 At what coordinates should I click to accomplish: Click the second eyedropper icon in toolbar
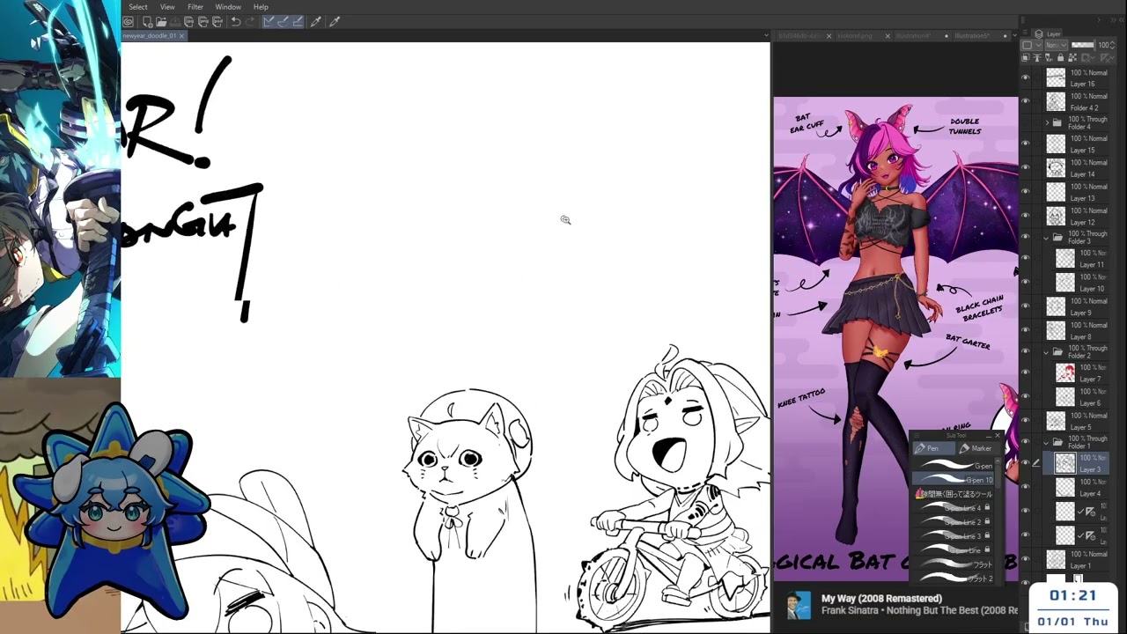[335, 21]
